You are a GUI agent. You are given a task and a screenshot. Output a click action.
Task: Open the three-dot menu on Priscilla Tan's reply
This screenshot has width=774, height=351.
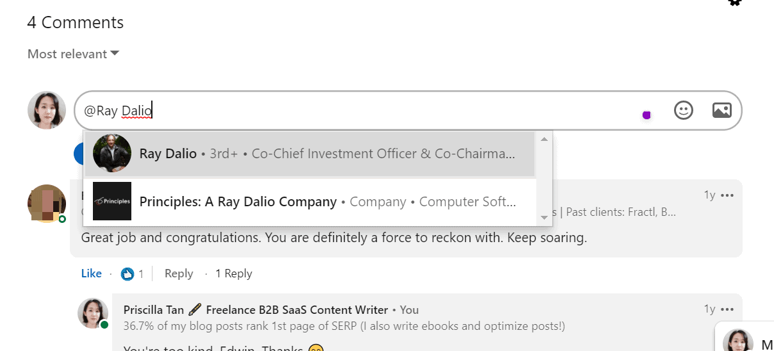(x=727, y=309)
